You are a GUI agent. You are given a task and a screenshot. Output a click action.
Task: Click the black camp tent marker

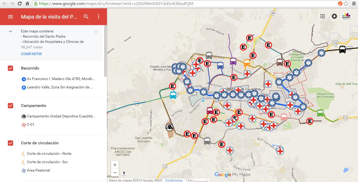[169, 127]
